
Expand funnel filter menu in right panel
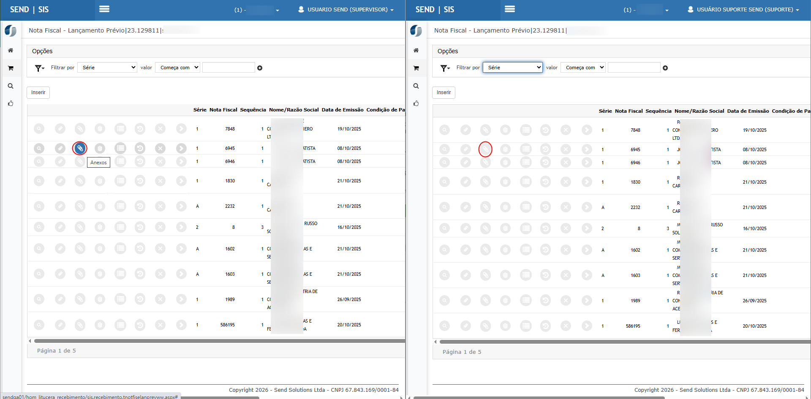(x=445, y=68)
